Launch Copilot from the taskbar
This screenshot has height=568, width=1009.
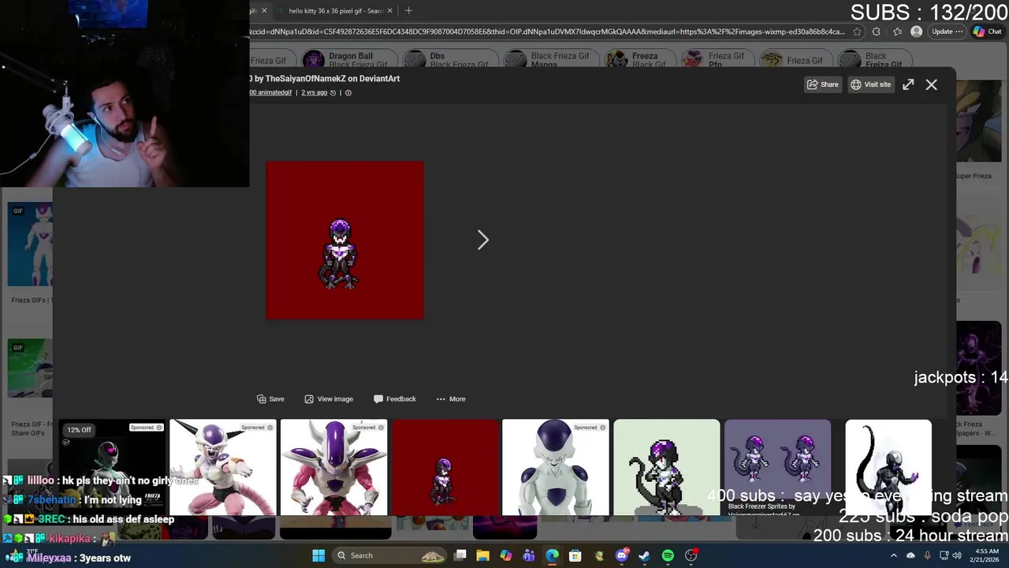coord(506,555)
